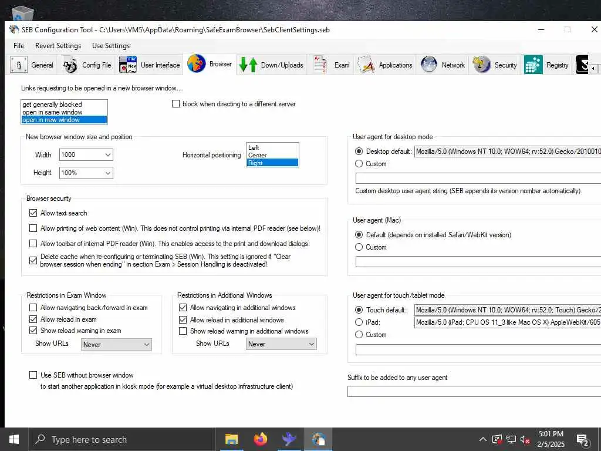Open File Explorer from the taskbar
The width and height of the screenshot is (601, 451).
(x=231, y=439)
